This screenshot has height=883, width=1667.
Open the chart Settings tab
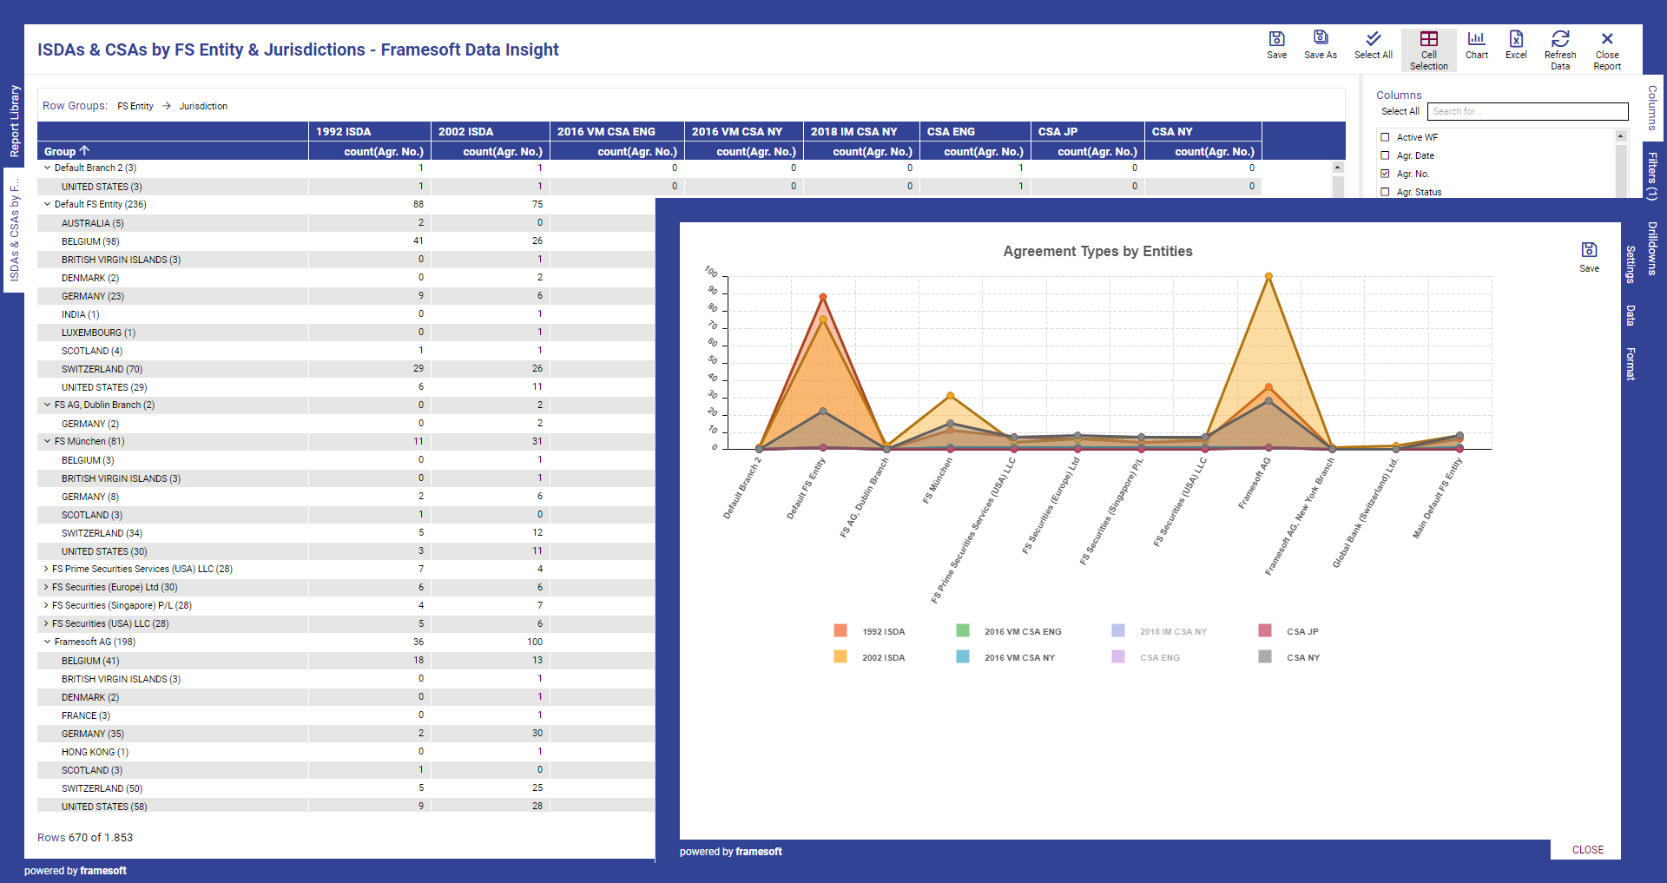pyautogui.click(x=1631, y=264)
